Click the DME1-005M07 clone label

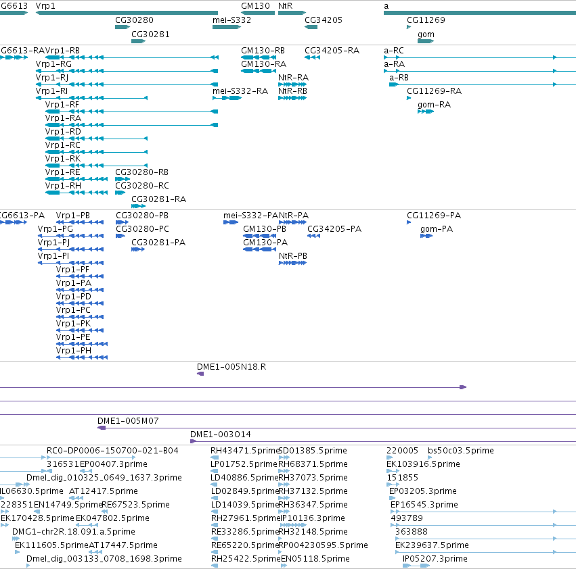(x=128, y=421)
